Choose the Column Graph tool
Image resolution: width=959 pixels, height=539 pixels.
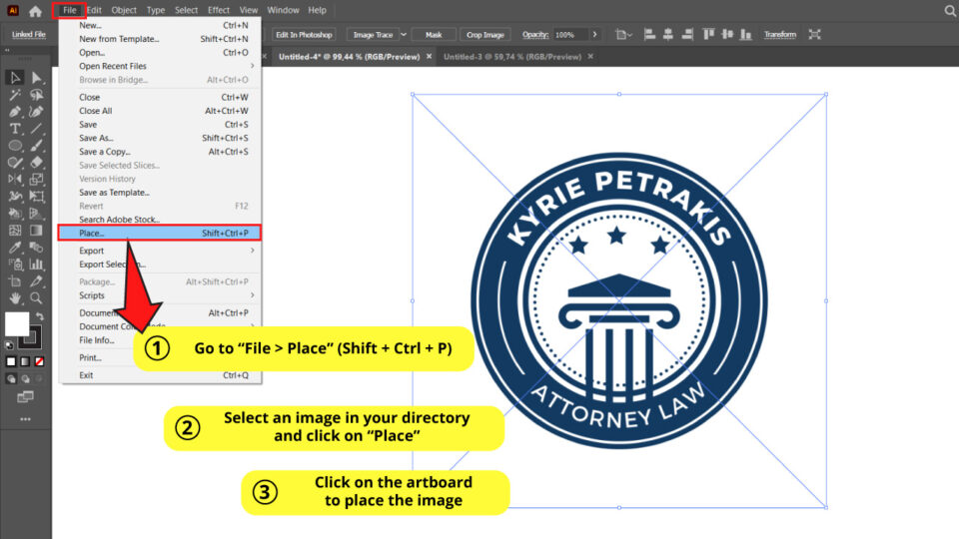[37, 265]
